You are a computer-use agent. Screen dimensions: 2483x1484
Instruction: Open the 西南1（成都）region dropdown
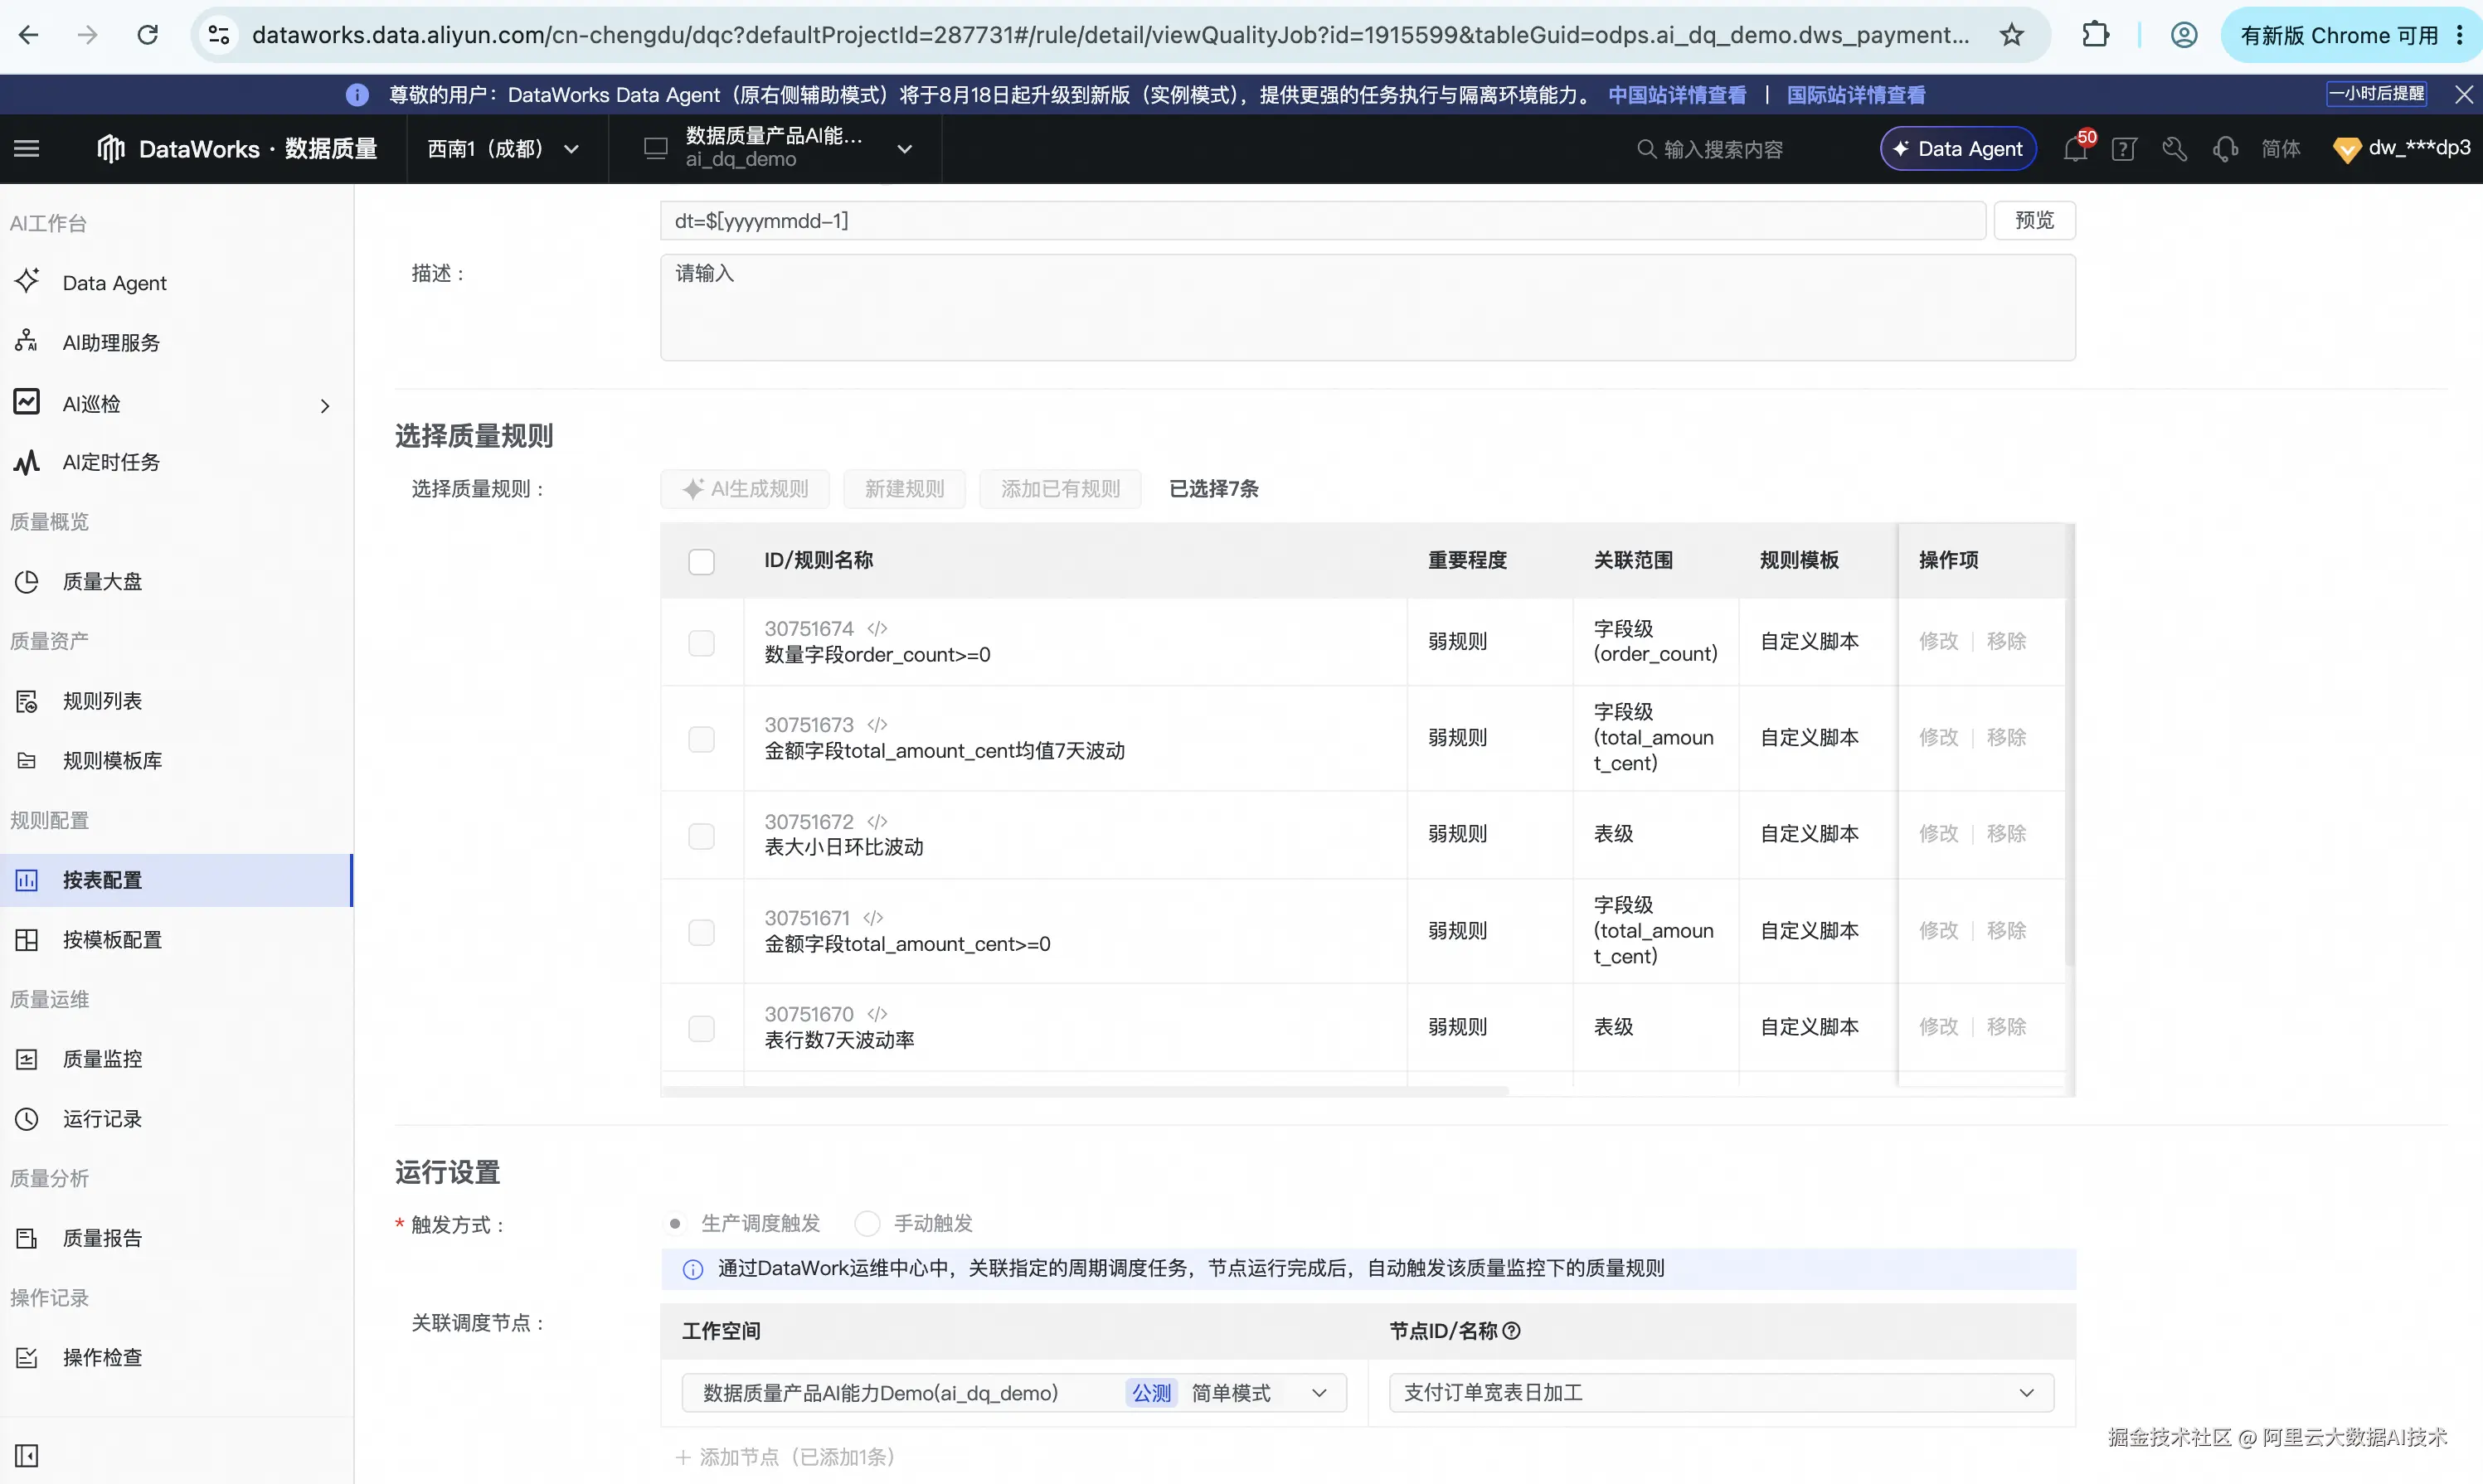coord(505,149)
